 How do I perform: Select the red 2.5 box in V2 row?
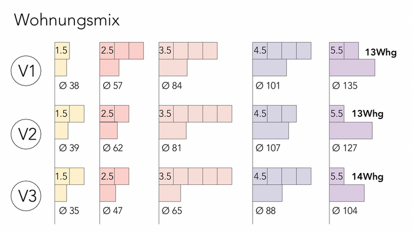[107, 114]
